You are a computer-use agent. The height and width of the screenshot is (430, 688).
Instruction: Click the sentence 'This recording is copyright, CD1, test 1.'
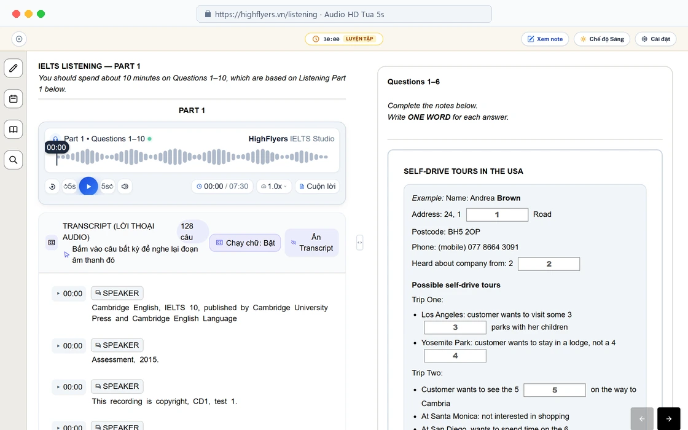pos(164,401)
